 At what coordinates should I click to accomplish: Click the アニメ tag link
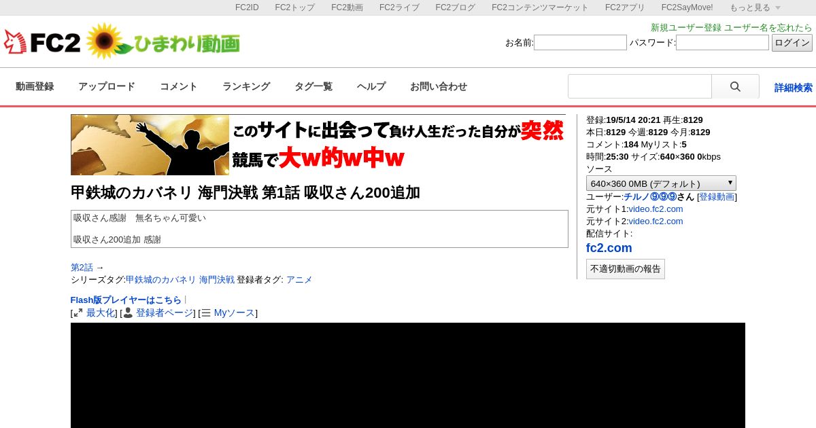[x=299, y=280]
